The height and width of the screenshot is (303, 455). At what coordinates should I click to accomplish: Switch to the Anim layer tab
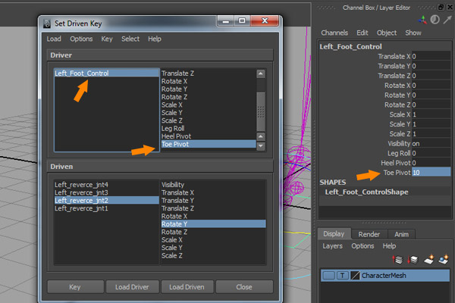[402, 234]
